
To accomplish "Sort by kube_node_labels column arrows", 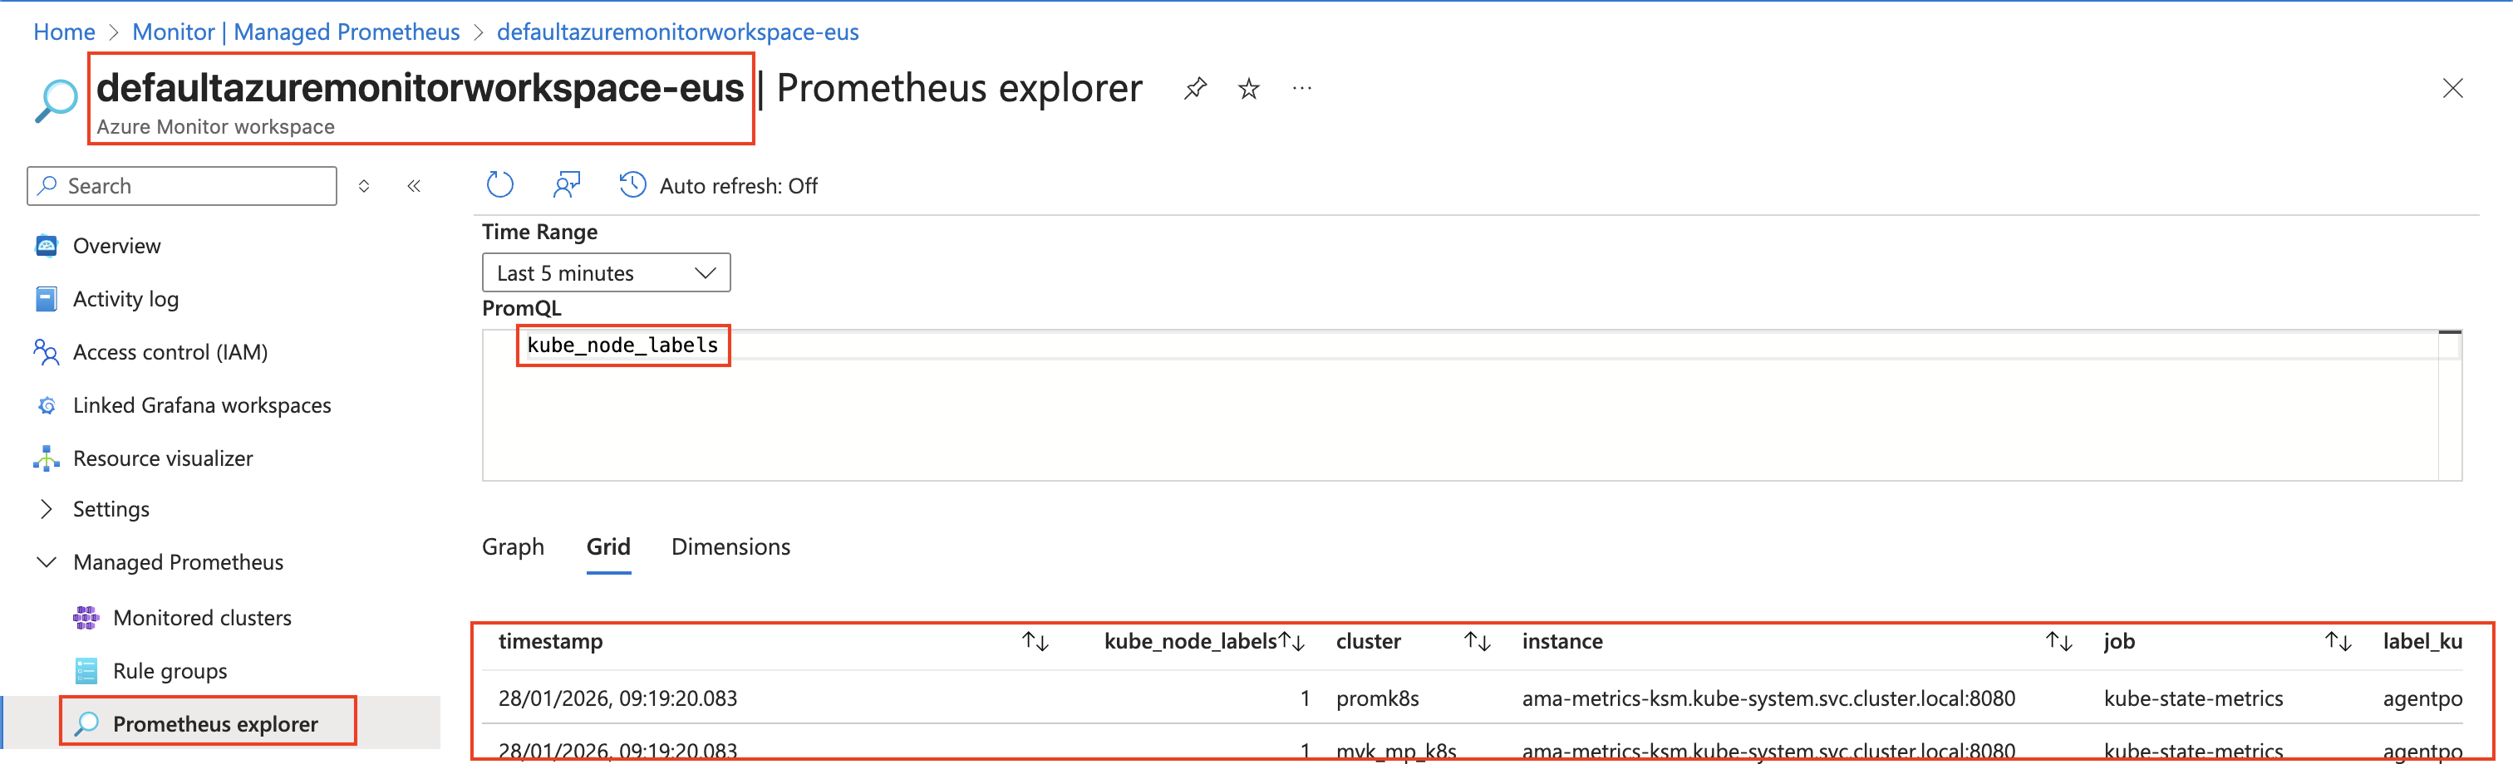I will pos(1291,641).
